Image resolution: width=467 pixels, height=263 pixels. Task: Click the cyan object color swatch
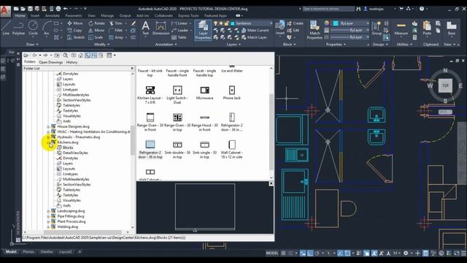[x=336, y=23]
